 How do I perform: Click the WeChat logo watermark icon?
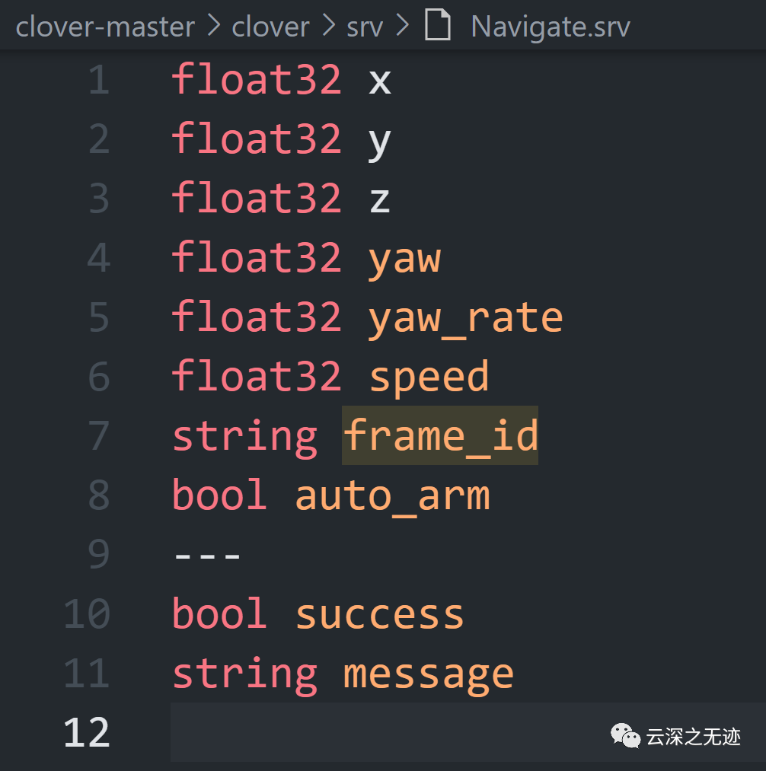click(625, 736)
